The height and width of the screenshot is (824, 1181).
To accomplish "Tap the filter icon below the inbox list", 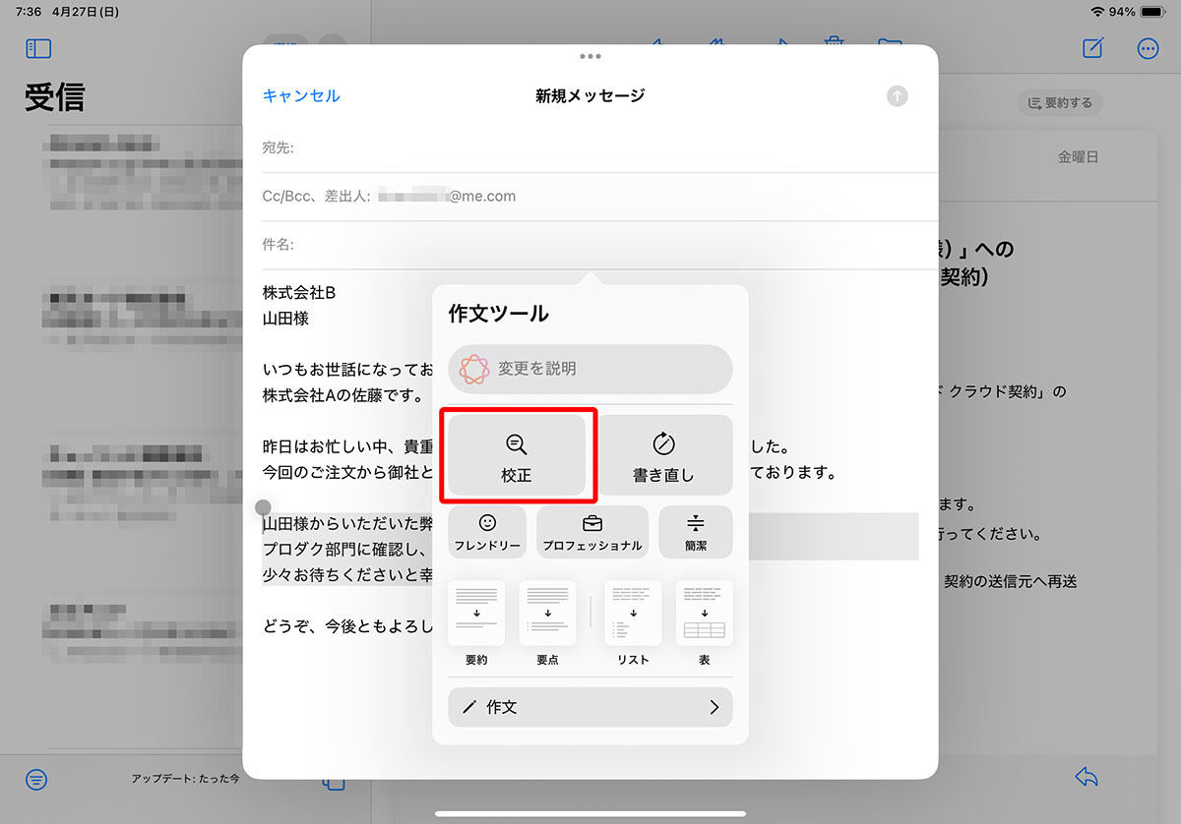I will [x=36, y=780].
